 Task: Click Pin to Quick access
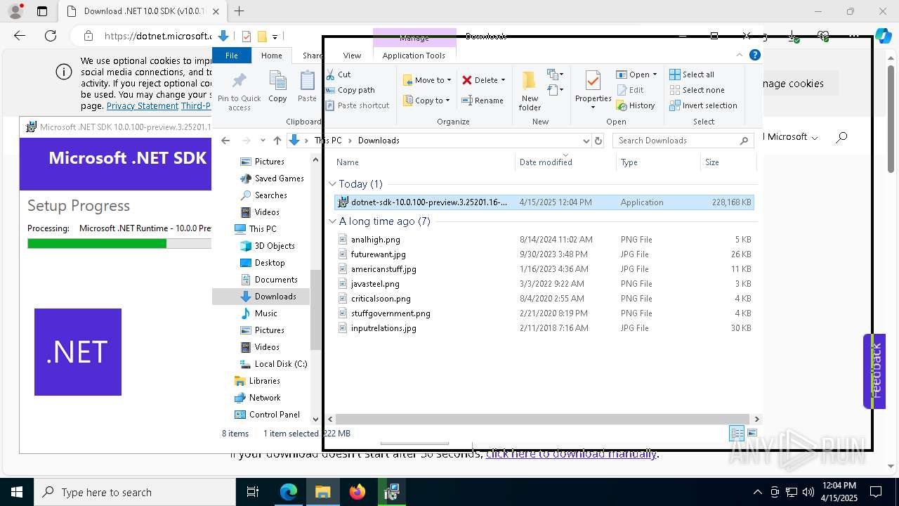(239, 91)
